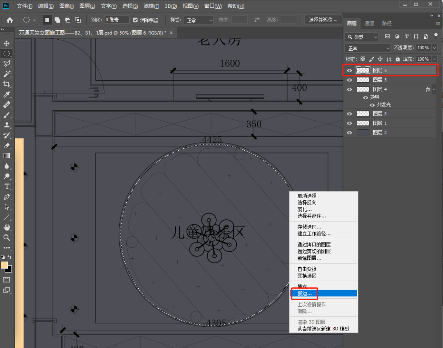The width and height of the screenshot is (443, 348).
Task: Hide layer 图层 1 with eye icon
Action: coord(349,123)
